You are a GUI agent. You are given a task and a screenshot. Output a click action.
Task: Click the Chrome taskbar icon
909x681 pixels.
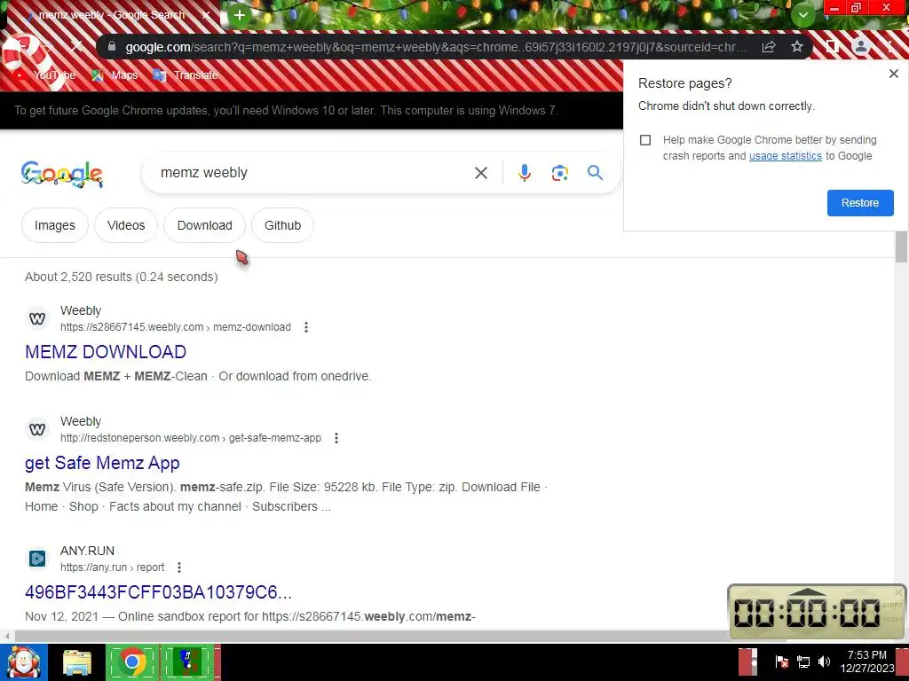click(132, 661)
